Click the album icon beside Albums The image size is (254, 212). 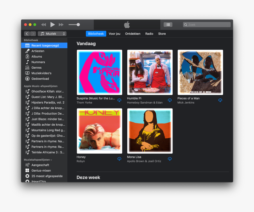point(27,56)
